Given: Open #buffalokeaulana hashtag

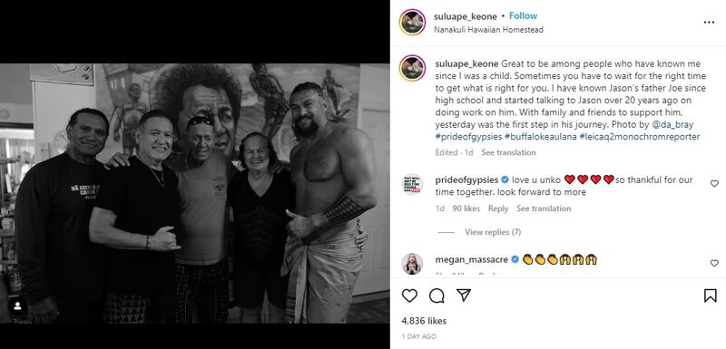Looking at the screenshot, I should click(540, 137).
